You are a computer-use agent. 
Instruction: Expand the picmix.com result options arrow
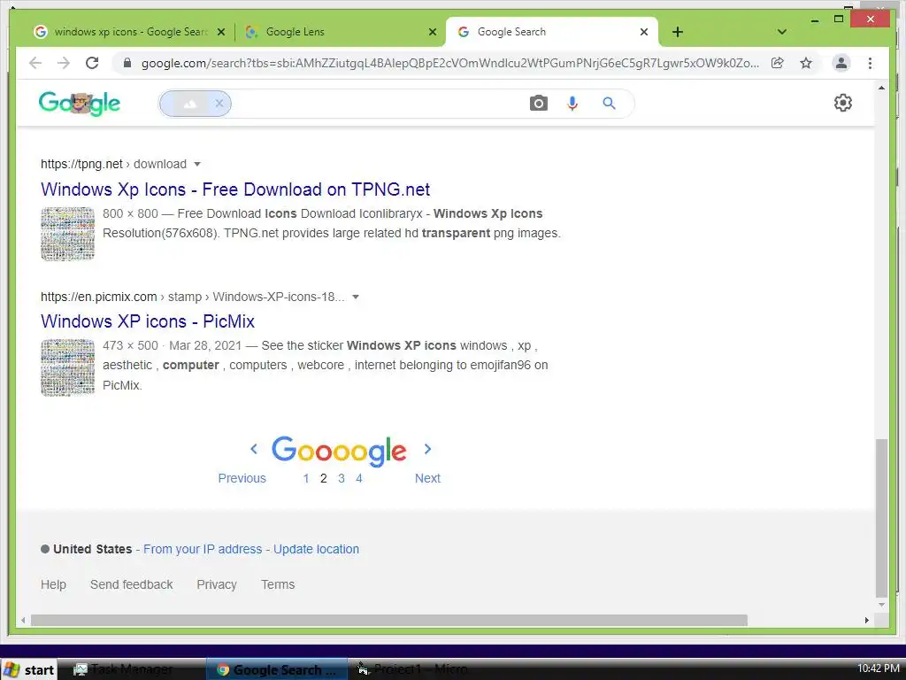356,297
